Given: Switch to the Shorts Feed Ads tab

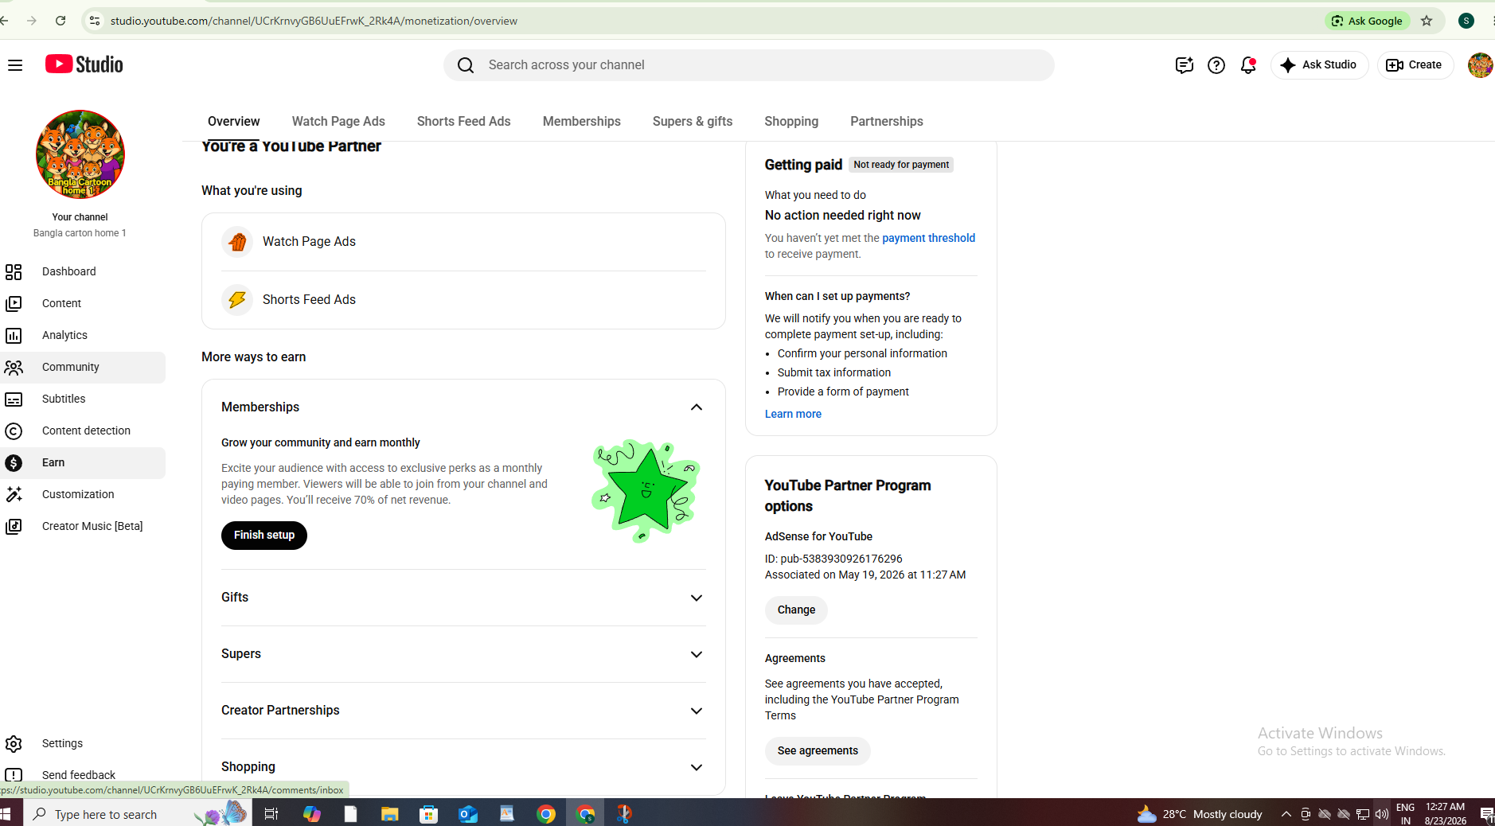Looking at the screenshot, I should [464, 122].
